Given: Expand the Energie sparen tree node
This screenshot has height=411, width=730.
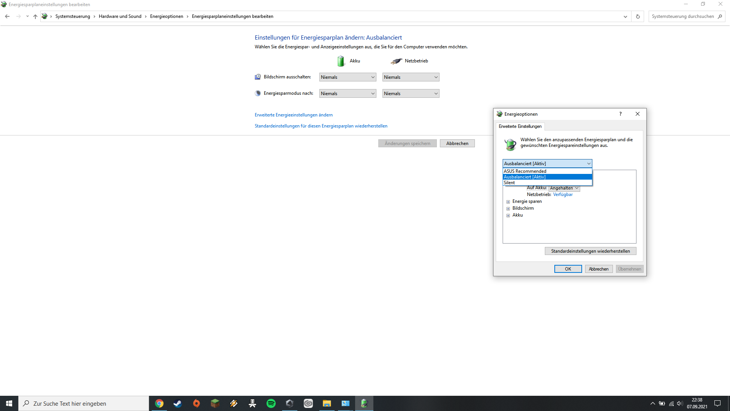Looking at the screenshot, I should click(508, 202).
